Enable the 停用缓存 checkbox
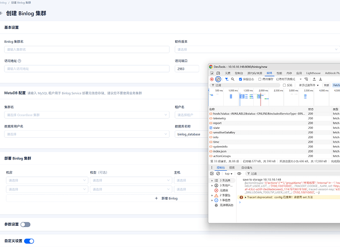340x247 pixels. point(260,79)
